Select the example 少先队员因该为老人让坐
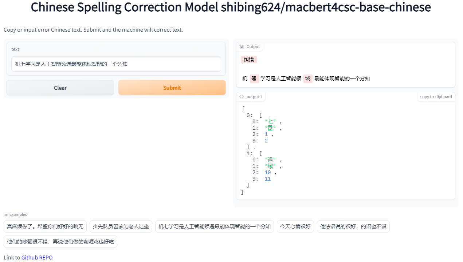 pyautogui.click(x=121, y=226)
